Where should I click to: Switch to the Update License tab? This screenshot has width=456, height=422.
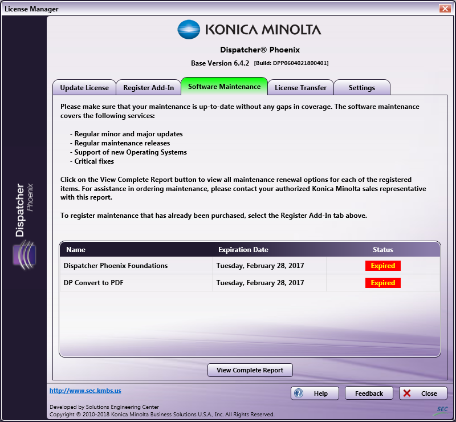(84, 88)
